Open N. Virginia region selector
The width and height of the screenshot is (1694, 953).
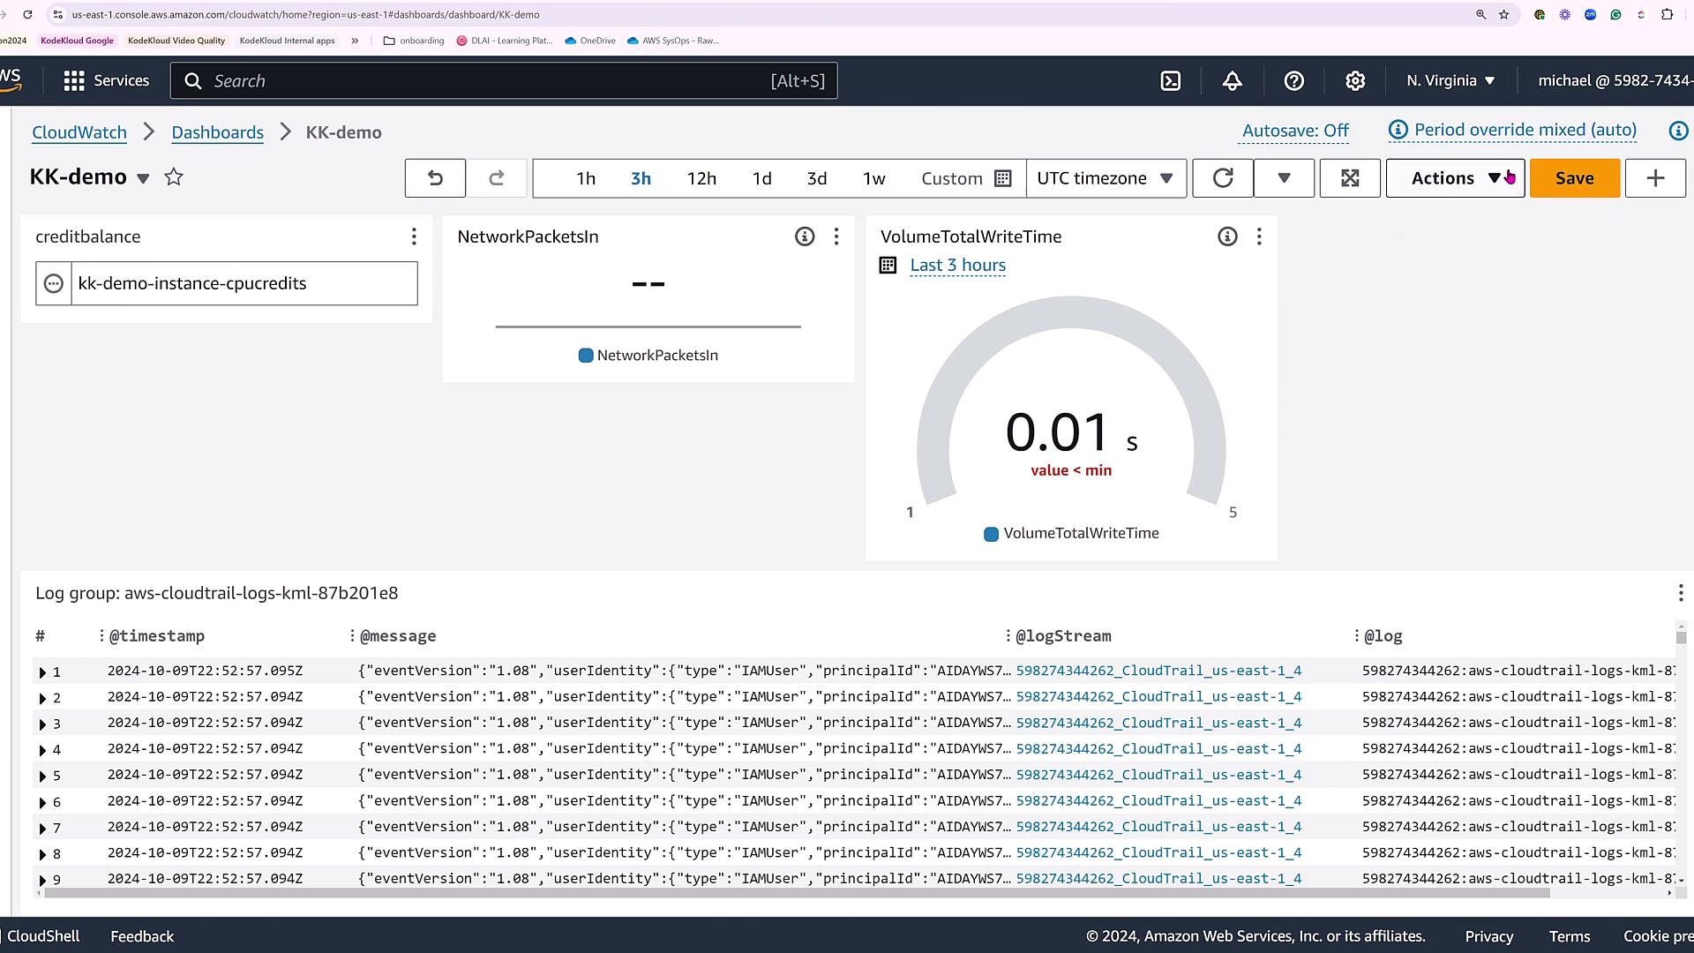1450,81
